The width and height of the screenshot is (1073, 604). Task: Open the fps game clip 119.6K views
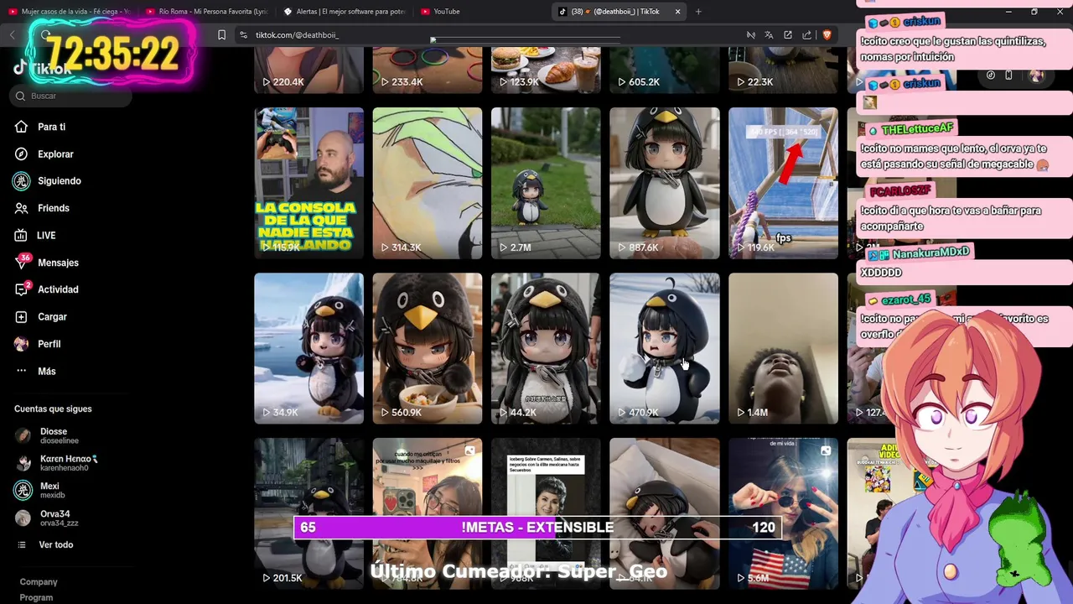click(783, 183)
